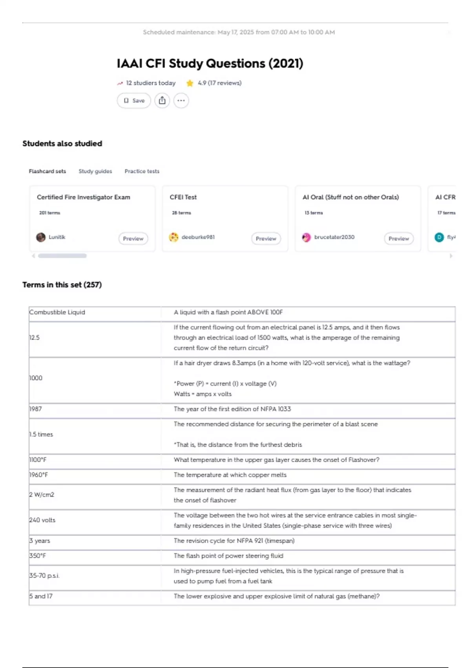
Task: Preview the CFEI Test set
Action: pos(266,239)
